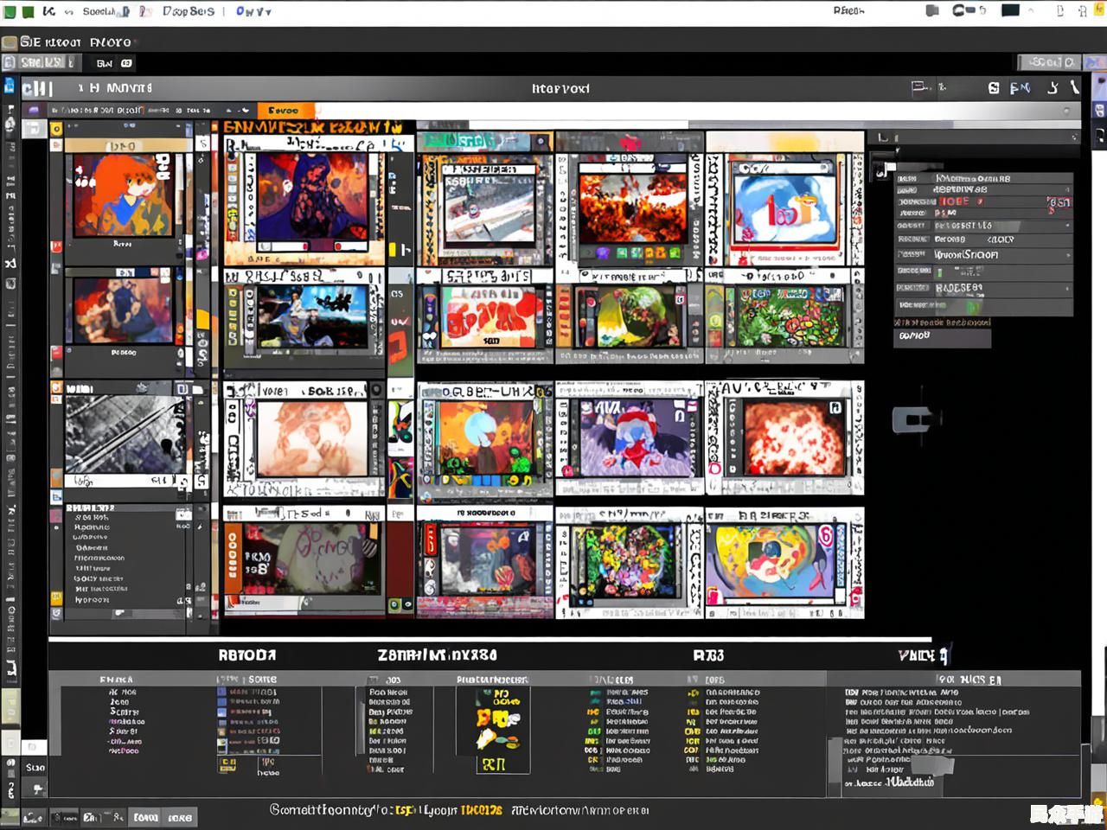The height and width of the screenshot is (830, 1107).
Task: Open the white duck on blue thumbnail
Action: pyautogui.click(x=785, y=203)
